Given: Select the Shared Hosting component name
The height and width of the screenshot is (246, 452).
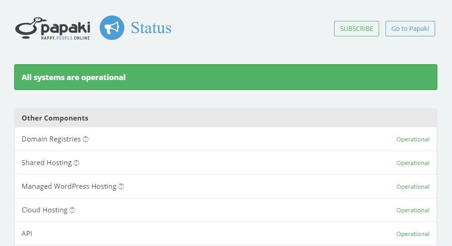Looking at the screenshot, I should [47, 163].
